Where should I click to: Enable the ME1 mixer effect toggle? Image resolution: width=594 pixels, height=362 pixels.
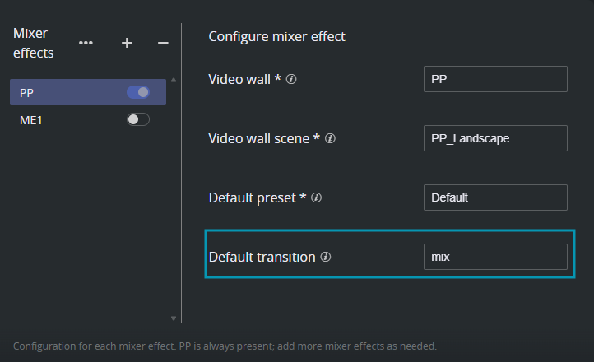click(x=138, y=119)
